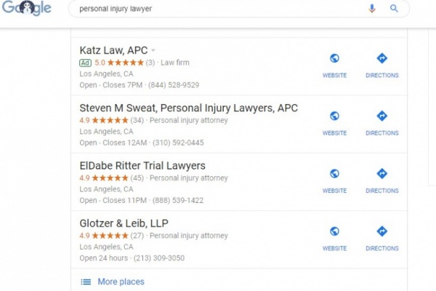Viewport: 436px width, 291px height.
Task: Get directions to Steven M Sweat office
Action: click(x=381, y=116)
